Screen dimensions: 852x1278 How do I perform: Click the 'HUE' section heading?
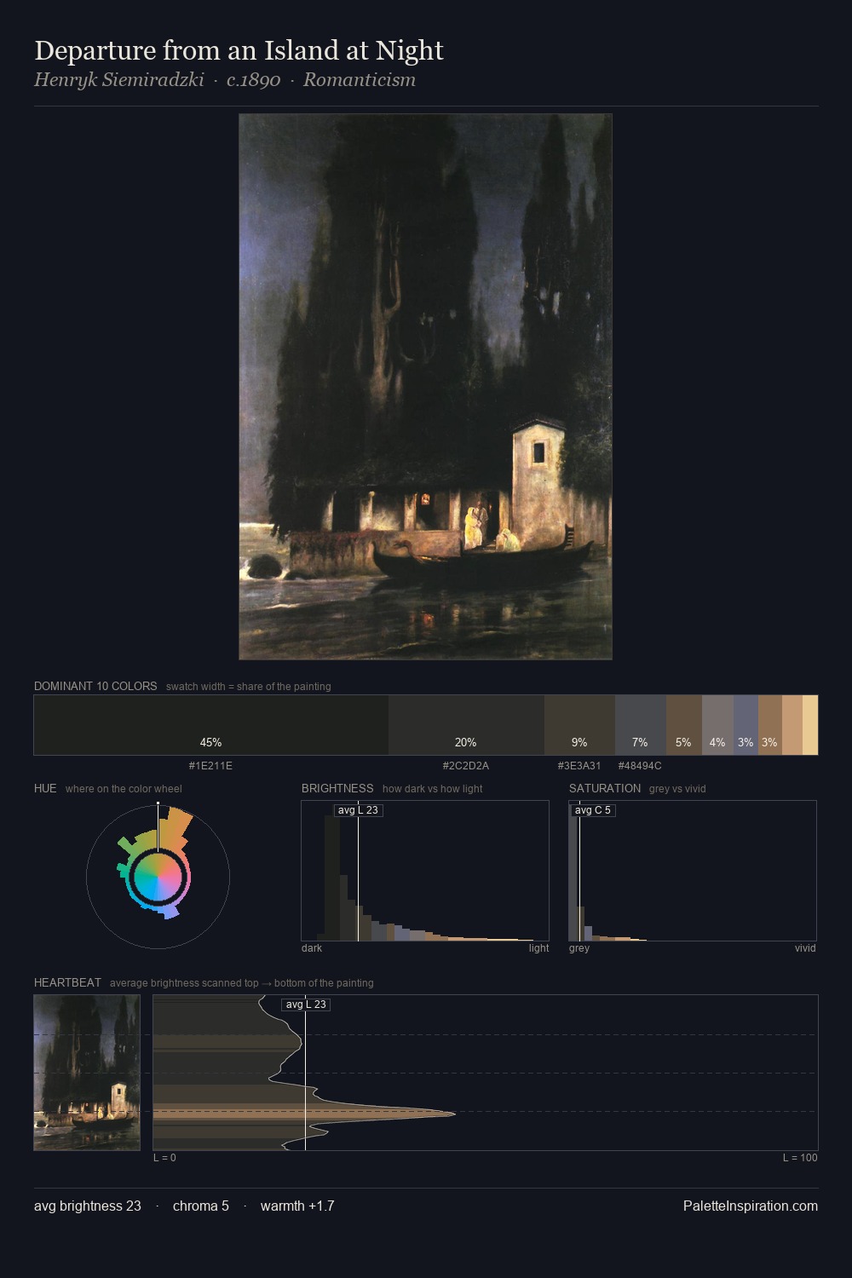[45, 788]
